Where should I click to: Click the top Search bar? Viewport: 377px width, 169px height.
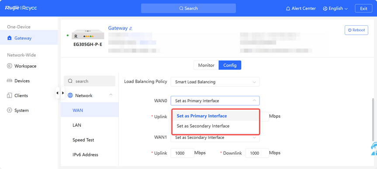tap(189, 8)
